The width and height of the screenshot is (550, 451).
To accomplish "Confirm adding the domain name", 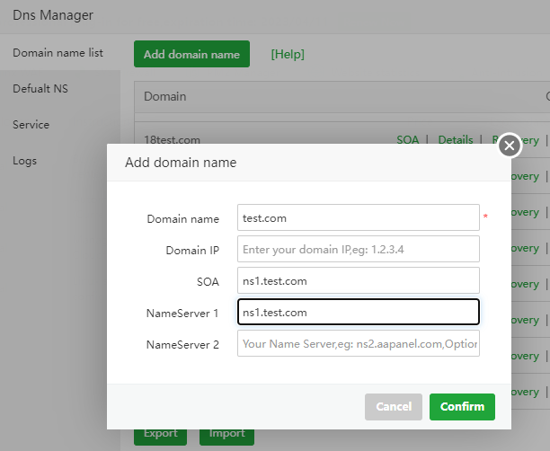I will [x=462, y=406].
